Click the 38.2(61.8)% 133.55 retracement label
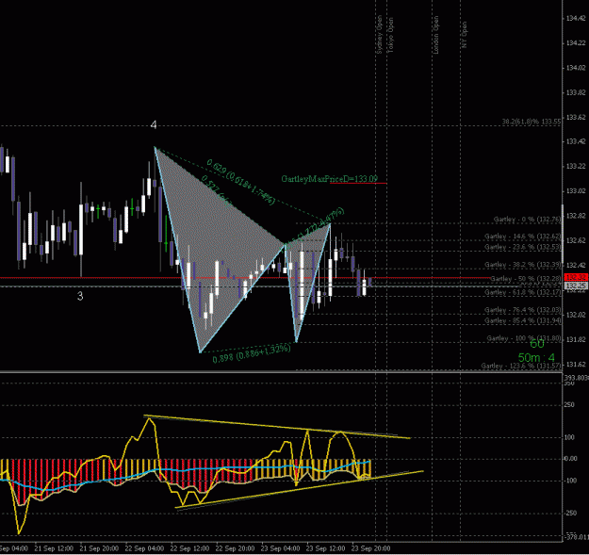 click(532, 122)
